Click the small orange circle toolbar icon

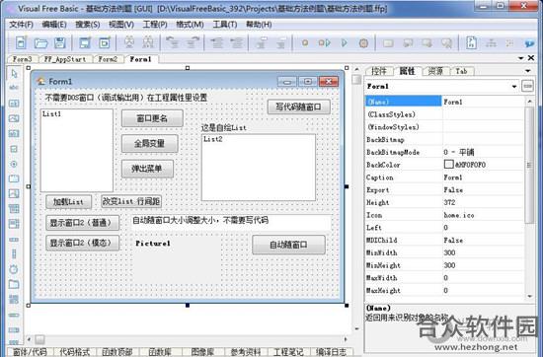tap(305, 42)
